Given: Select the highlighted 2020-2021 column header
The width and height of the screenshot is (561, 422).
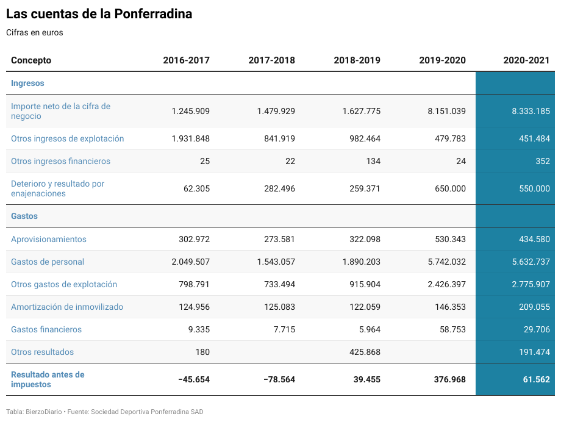Looking at the screenshot, I should (x=527, y=60).
